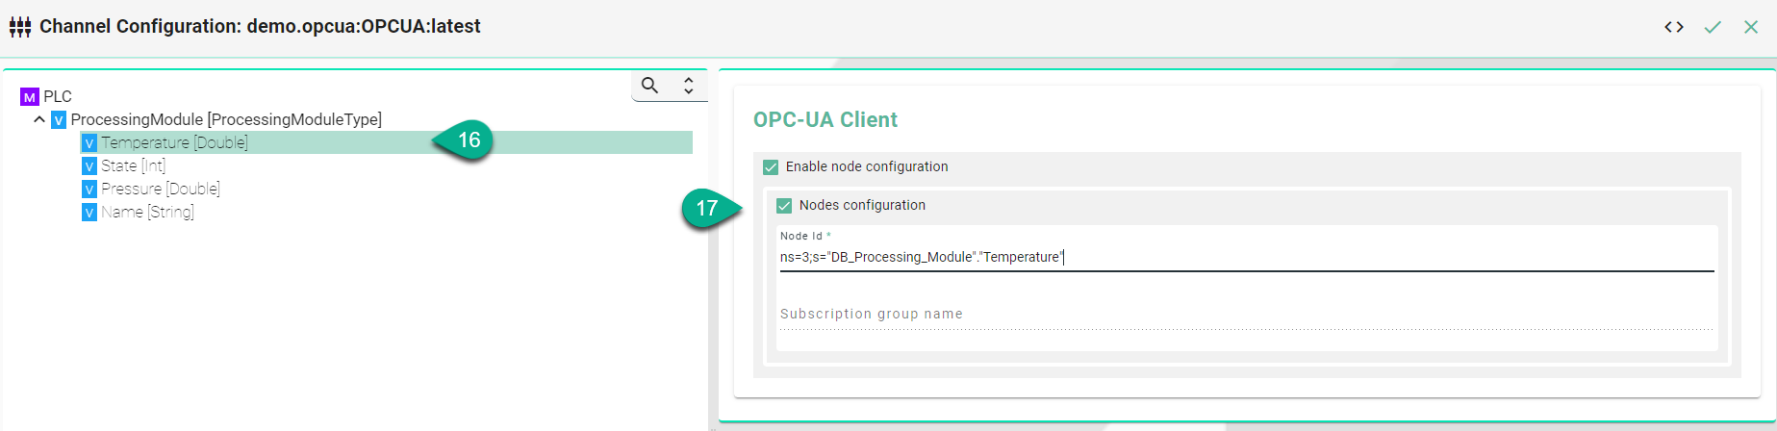Click the V icon beside Pressure
The height and width of the screenshot is (431, 1777).
(89, 189)
